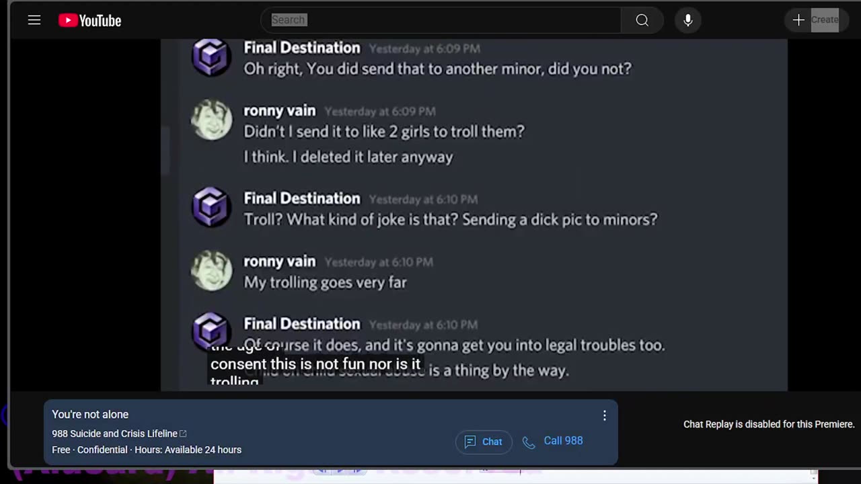The height and width of the screenshot is (484, 861).
Task: Activate voice search microphone icon
Action: click(x=687, y=20)
